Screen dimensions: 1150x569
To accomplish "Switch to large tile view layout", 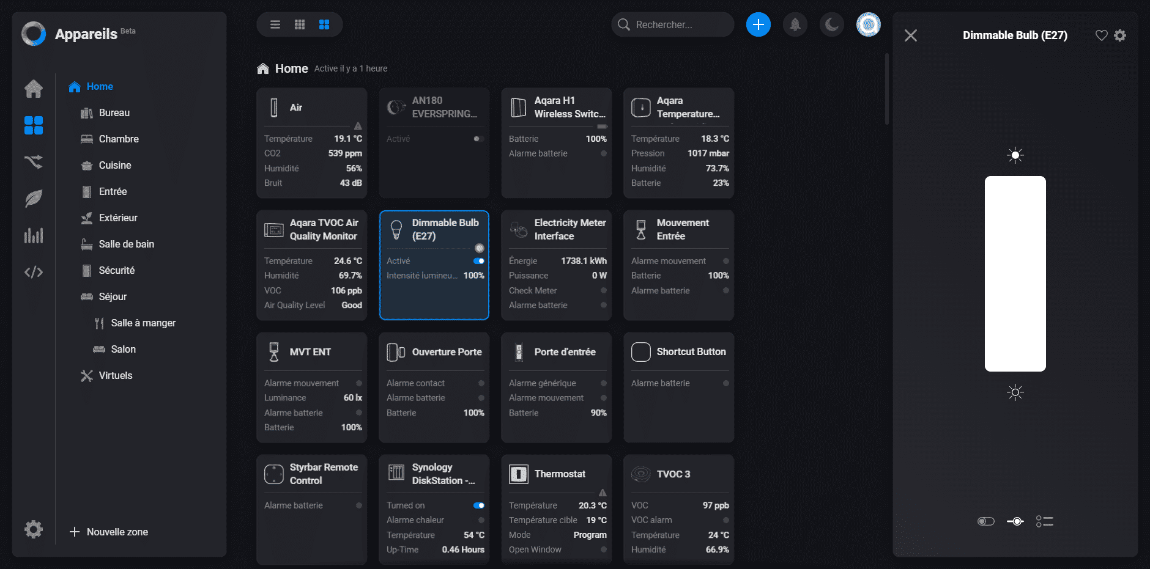I will click(324, 24).
